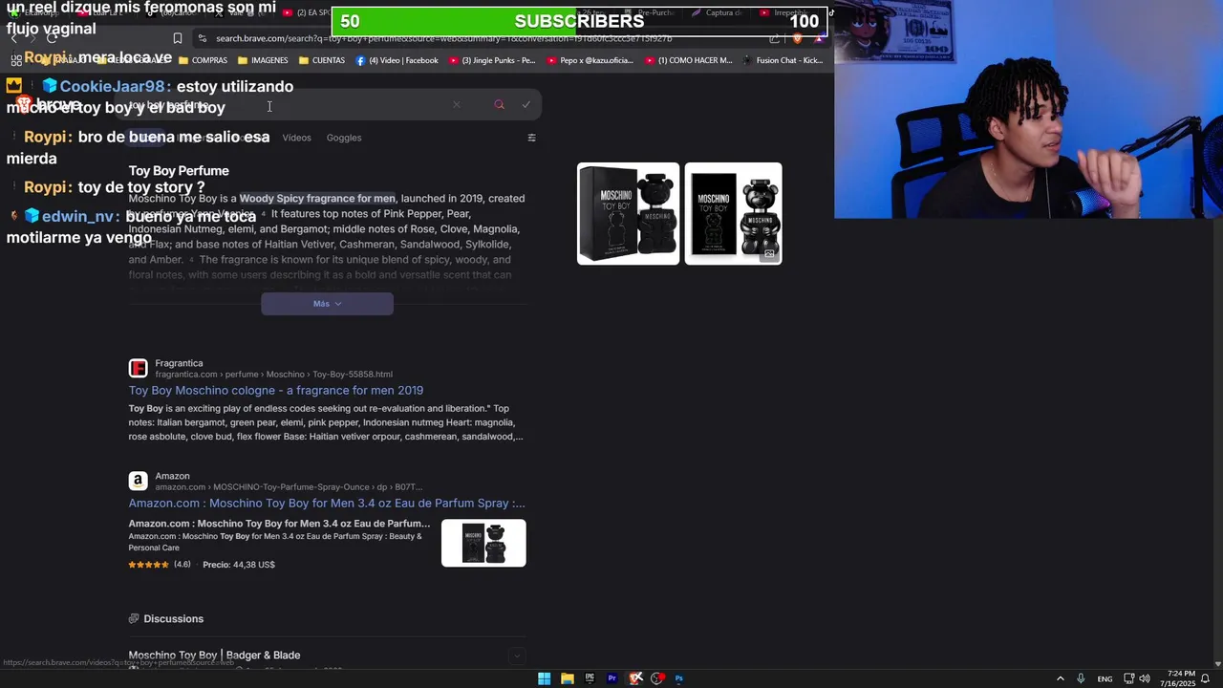Expand the Moschino Toy Boy Badger & Blade discussion

516,656
